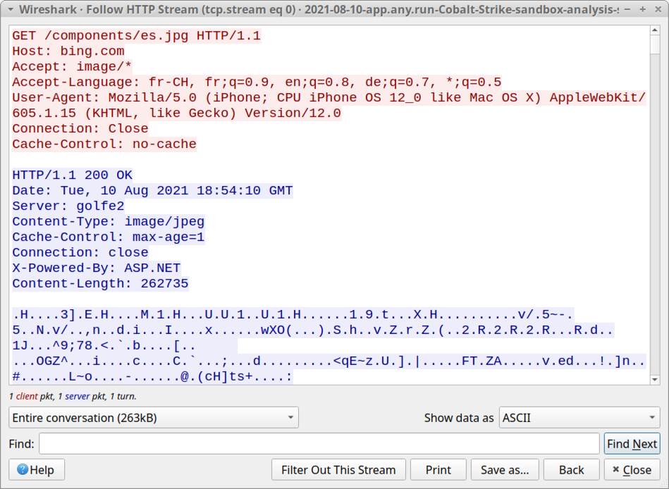
Task: Maximize the Follow HTTP Stream window
Action: click(x=642, y=9)
